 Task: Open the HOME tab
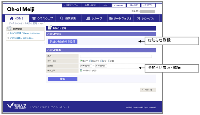point(17,18)
